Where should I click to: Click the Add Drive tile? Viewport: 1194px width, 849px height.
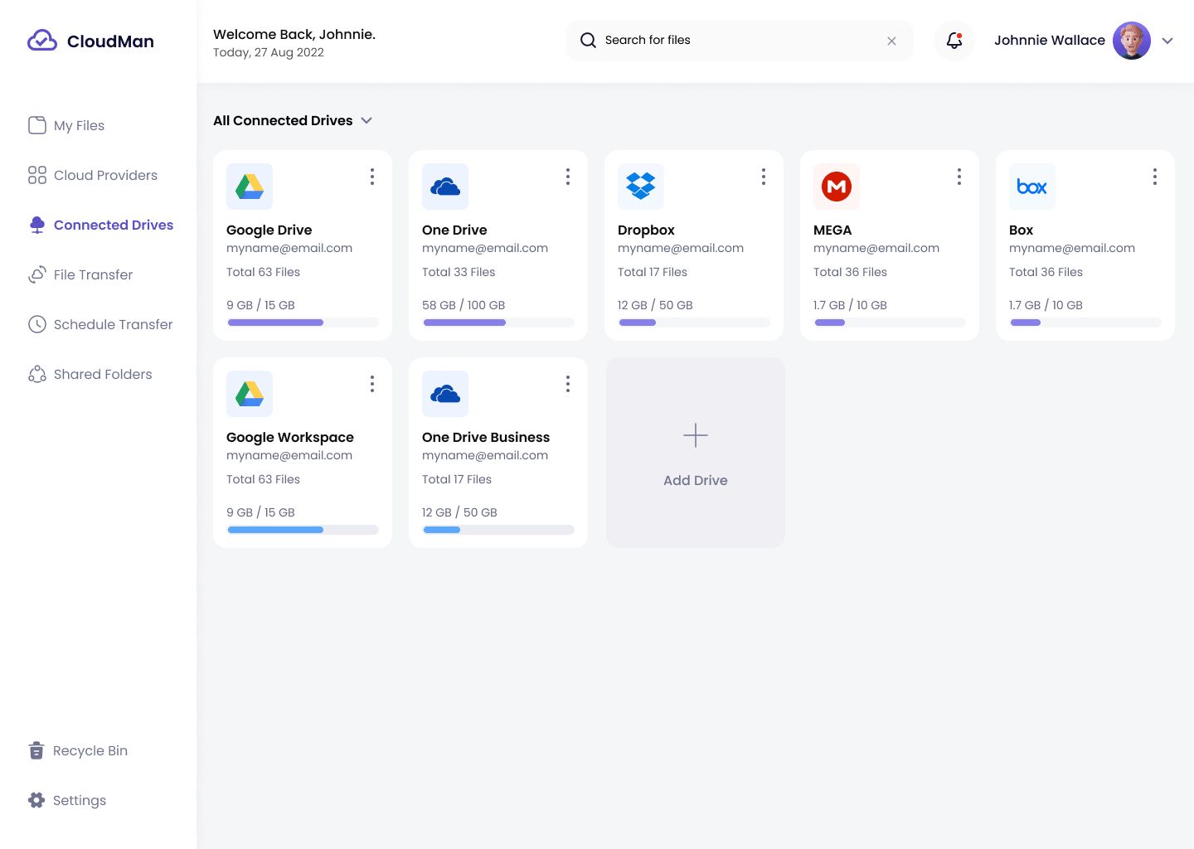click(696, 453)
